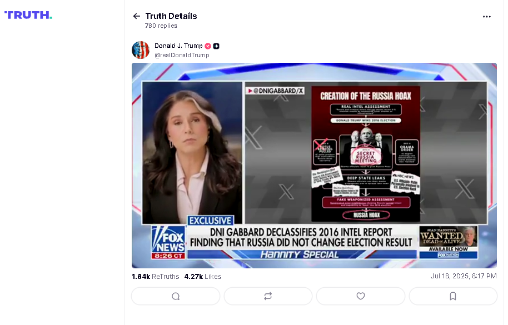The height and width of the screenshot is (325, 508).
Task: Click the red verified badge beside Donald J. Trump
Action: tap(208, 46)
